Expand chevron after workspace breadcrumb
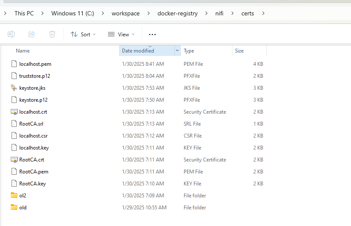351x226 pixels. pyautogui.click(x=149, y=13)
